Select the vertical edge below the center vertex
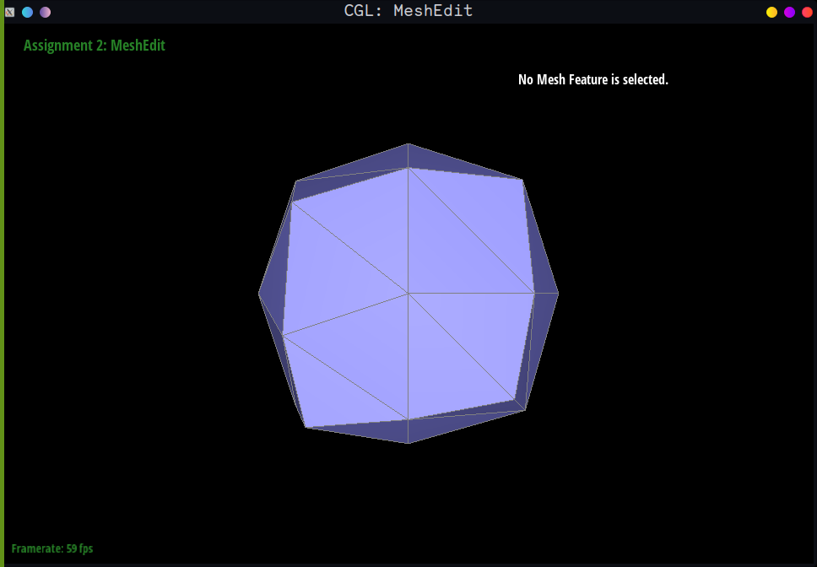Image resolution: width=817 pixels, height=567 pixels. click(408, 356)
